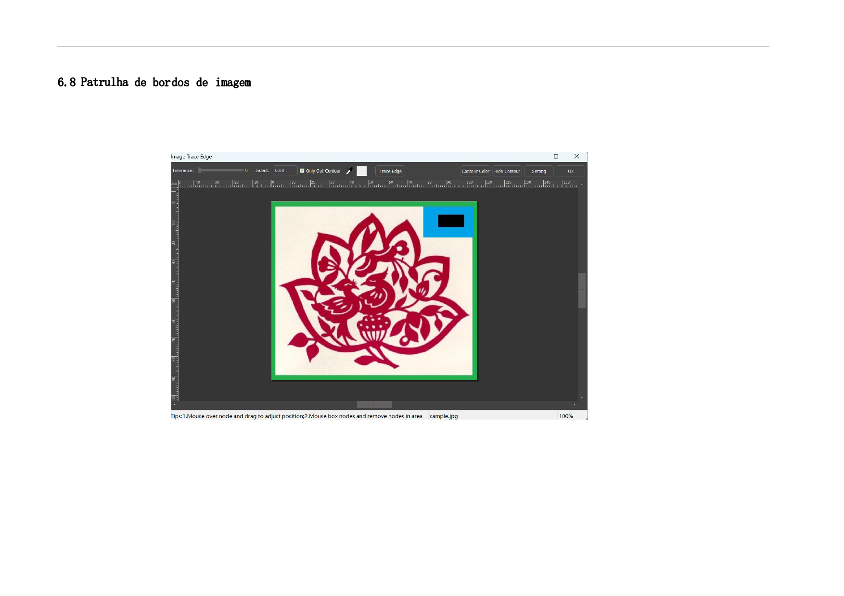Confirm with the Ok button
Image resolution: width=844 pixels, height=596 pixels.
(x=570, y=171)
